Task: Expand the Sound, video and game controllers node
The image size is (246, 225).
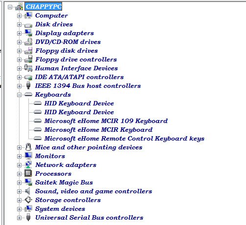Action: [19, 191]
